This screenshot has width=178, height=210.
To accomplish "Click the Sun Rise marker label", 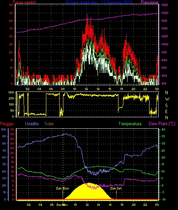I will (x=62, y=188).
